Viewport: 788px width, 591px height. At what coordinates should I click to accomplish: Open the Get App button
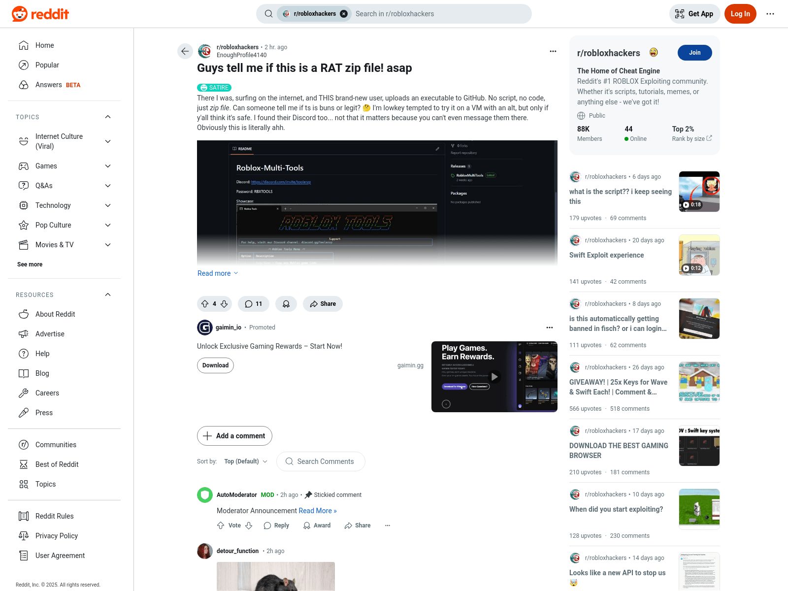tap(694, 14)
